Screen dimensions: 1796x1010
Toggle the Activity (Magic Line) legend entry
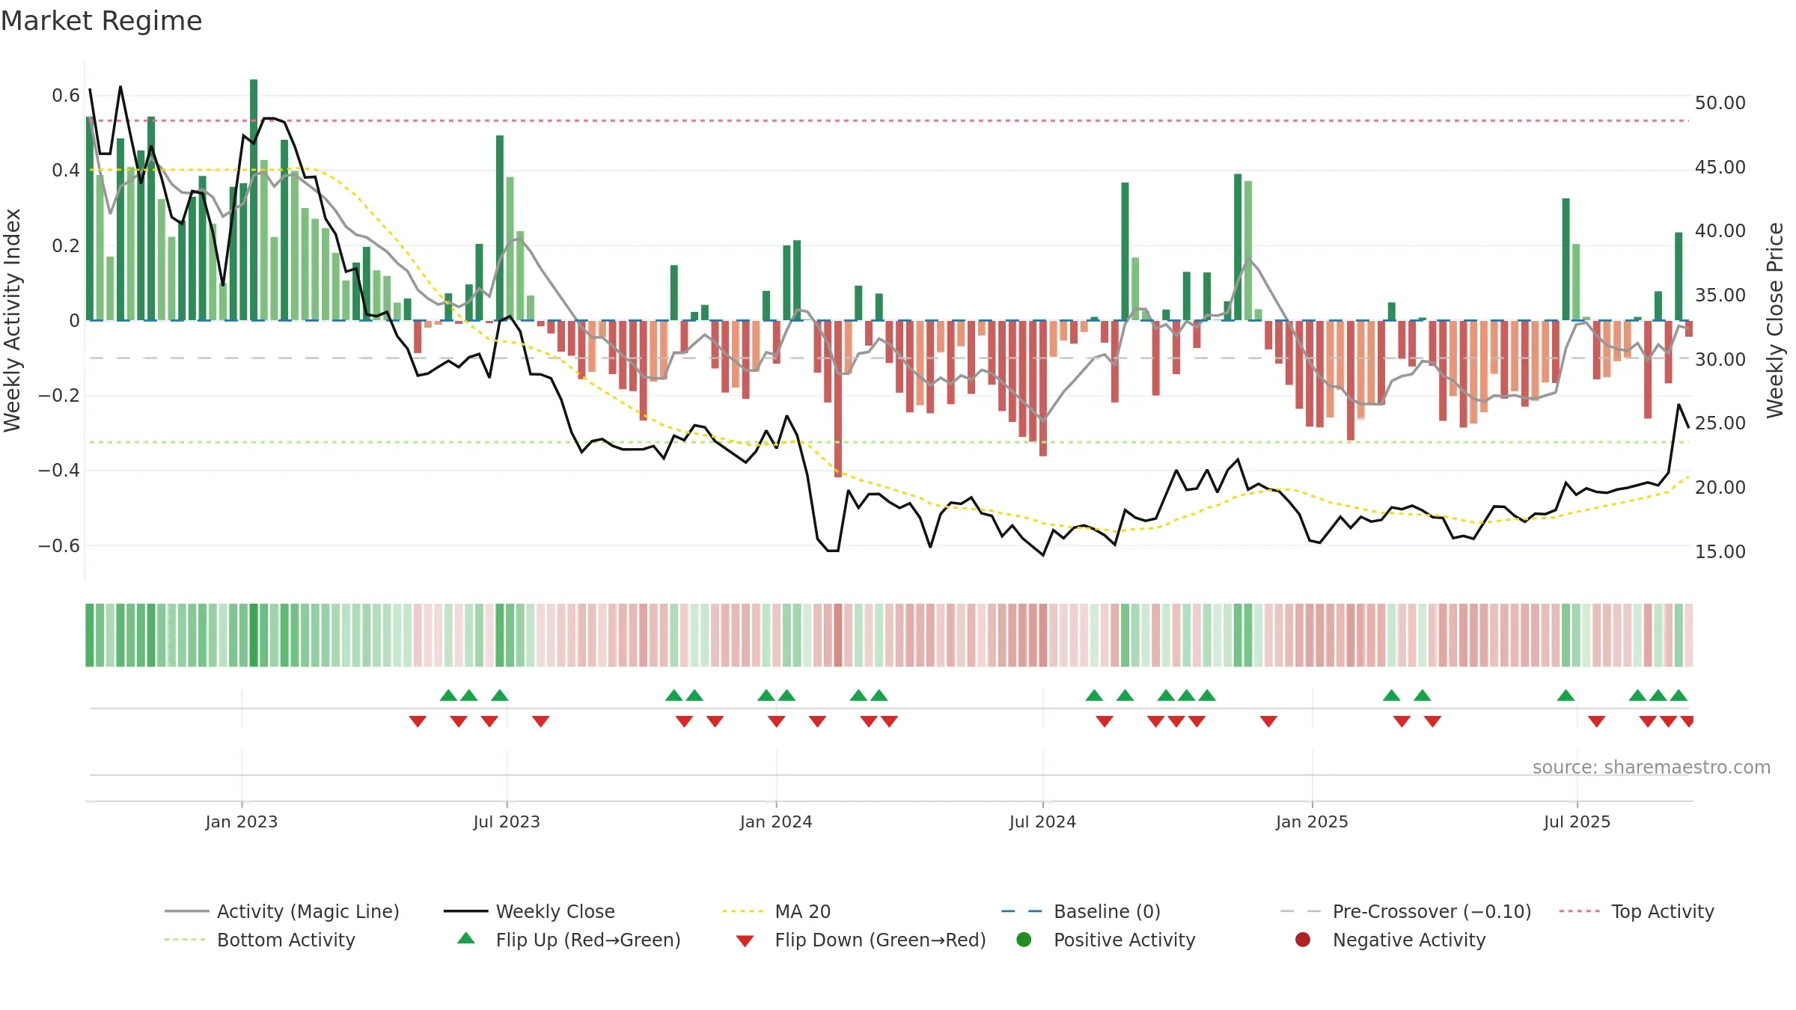(282, 911)
